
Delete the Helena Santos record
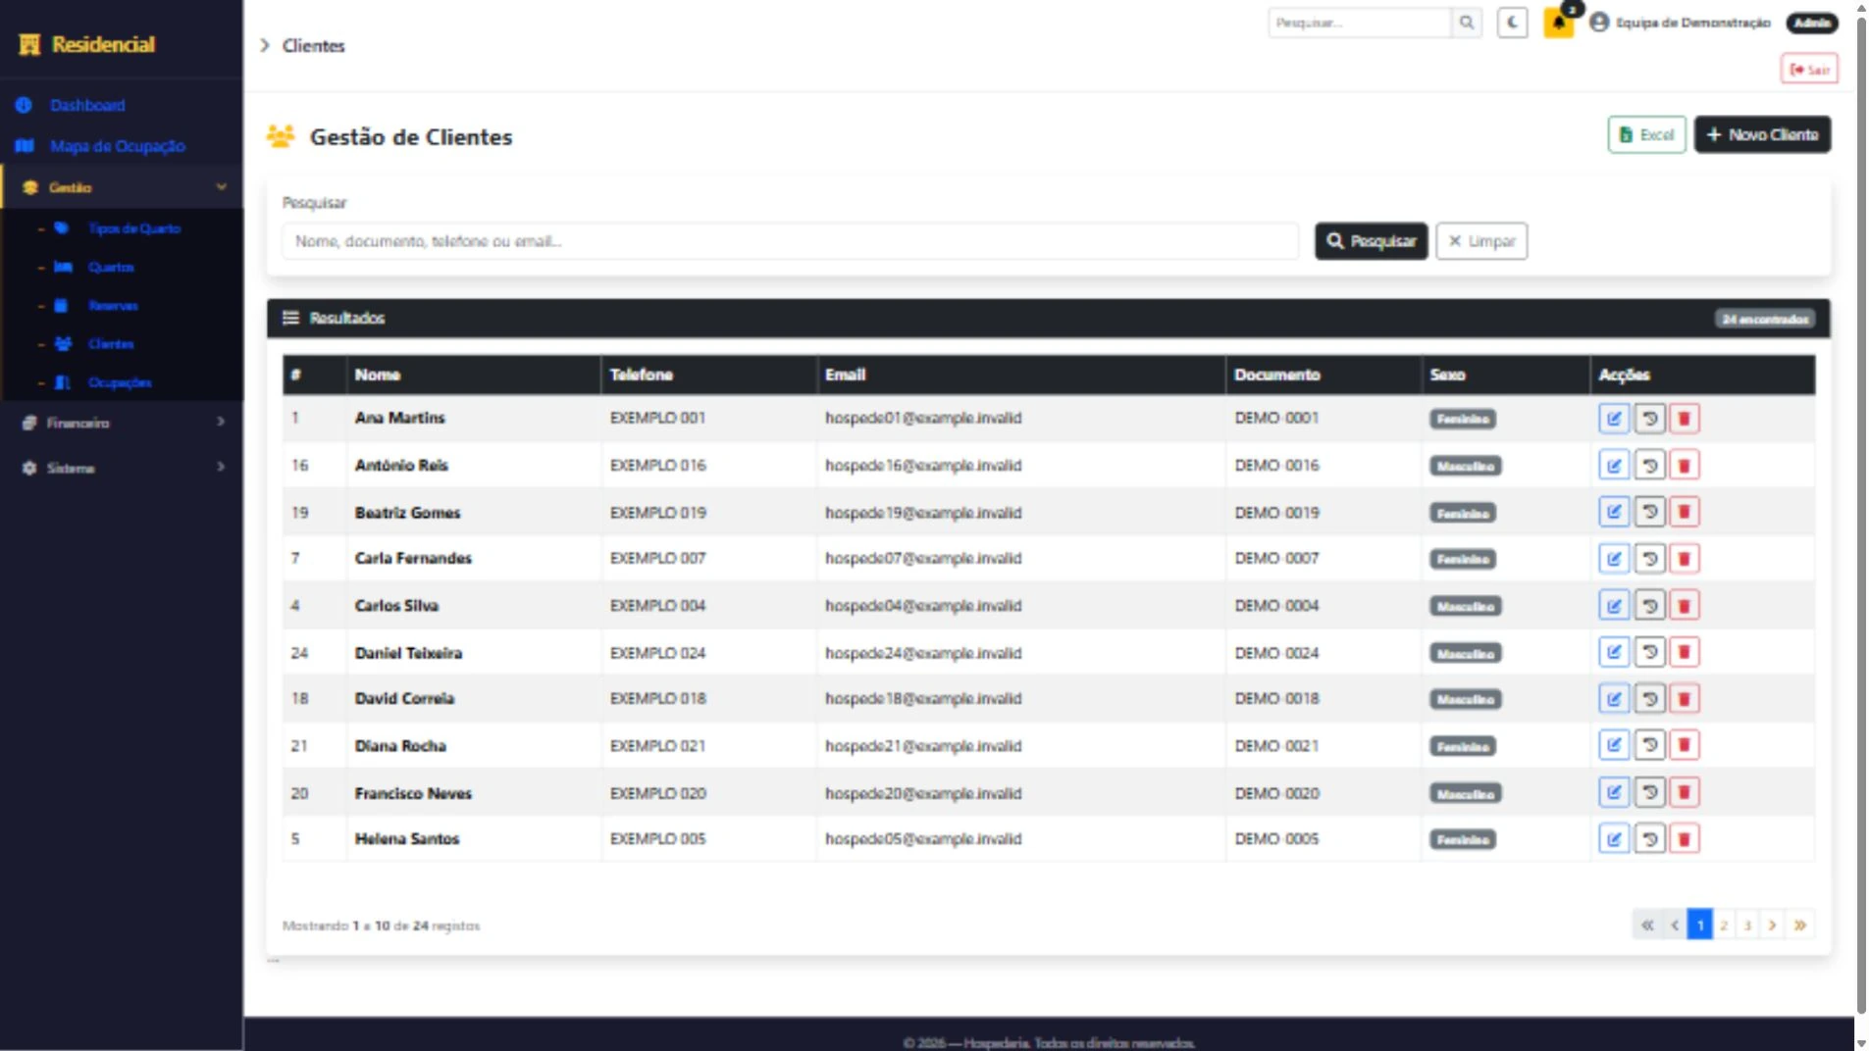point(1684,839)
